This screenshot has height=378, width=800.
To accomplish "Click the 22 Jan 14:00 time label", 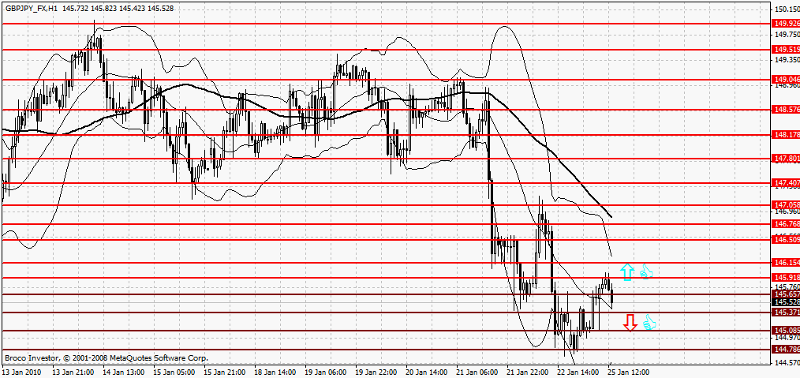I will coord(578,373).
